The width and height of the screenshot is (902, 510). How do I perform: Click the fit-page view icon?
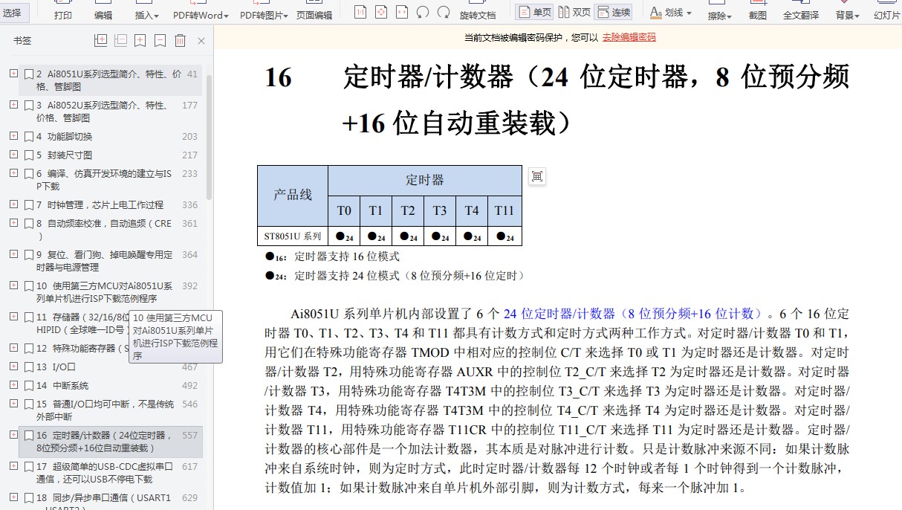pos(380,12)
